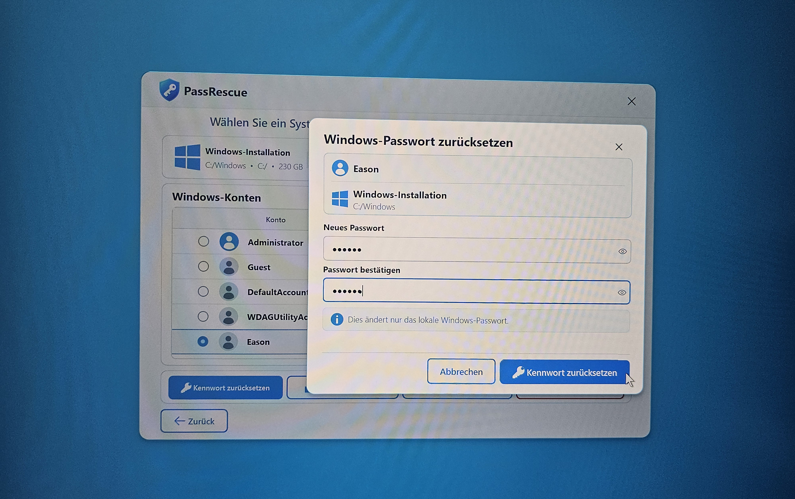The width and height of the screenshot is (795, 499).
Task: Click the Eason user avatar in dialog
Action: coord(340,168)
